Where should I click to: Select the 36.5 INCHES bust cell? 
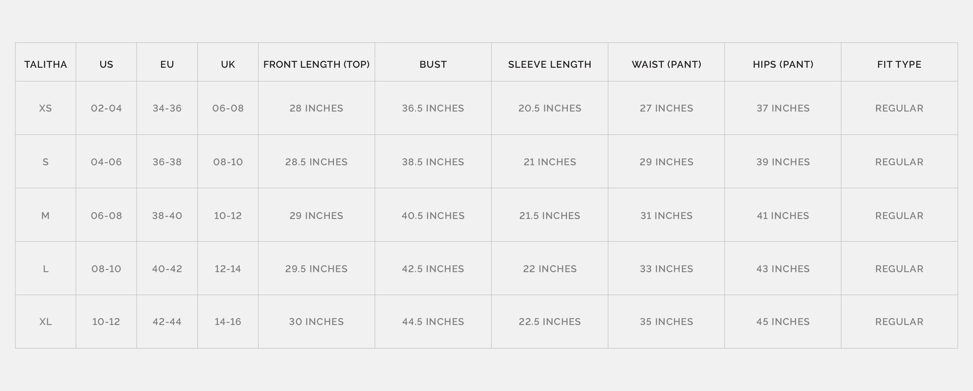tap(433, 108)
